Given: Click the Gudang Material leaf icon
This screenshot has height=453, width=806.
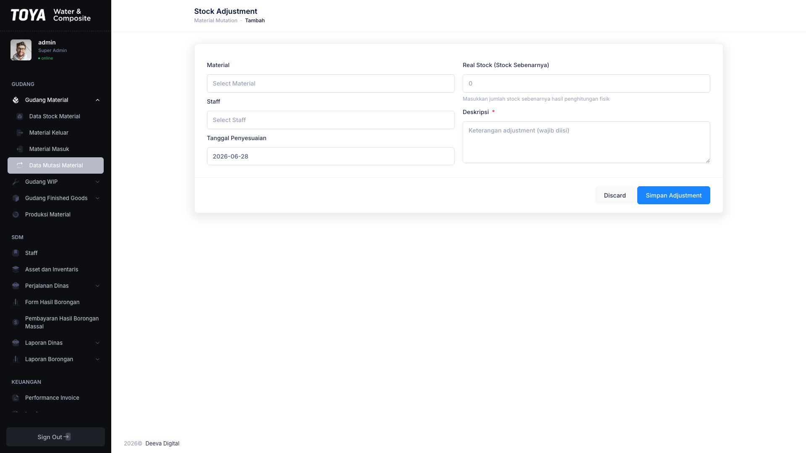Looking at the screenshot, I should 16,100.
